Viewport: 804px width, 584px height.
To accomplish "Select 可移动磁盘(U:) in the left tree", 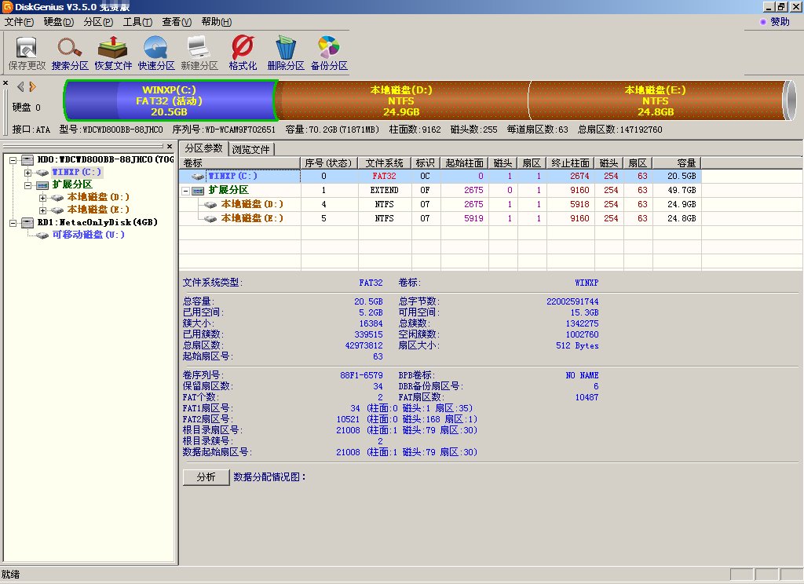I will pyautogui.click(x=88, y=235).
